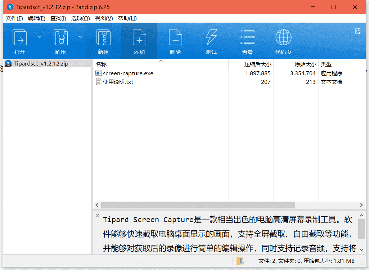Click original size value 213
369x270 pixels.
pyautogui.click(x=311, y=82)
